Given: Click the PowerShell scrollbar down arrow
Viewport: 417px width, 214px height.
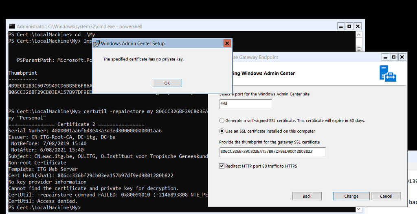Looking at the screenshot, I should 359,209.
